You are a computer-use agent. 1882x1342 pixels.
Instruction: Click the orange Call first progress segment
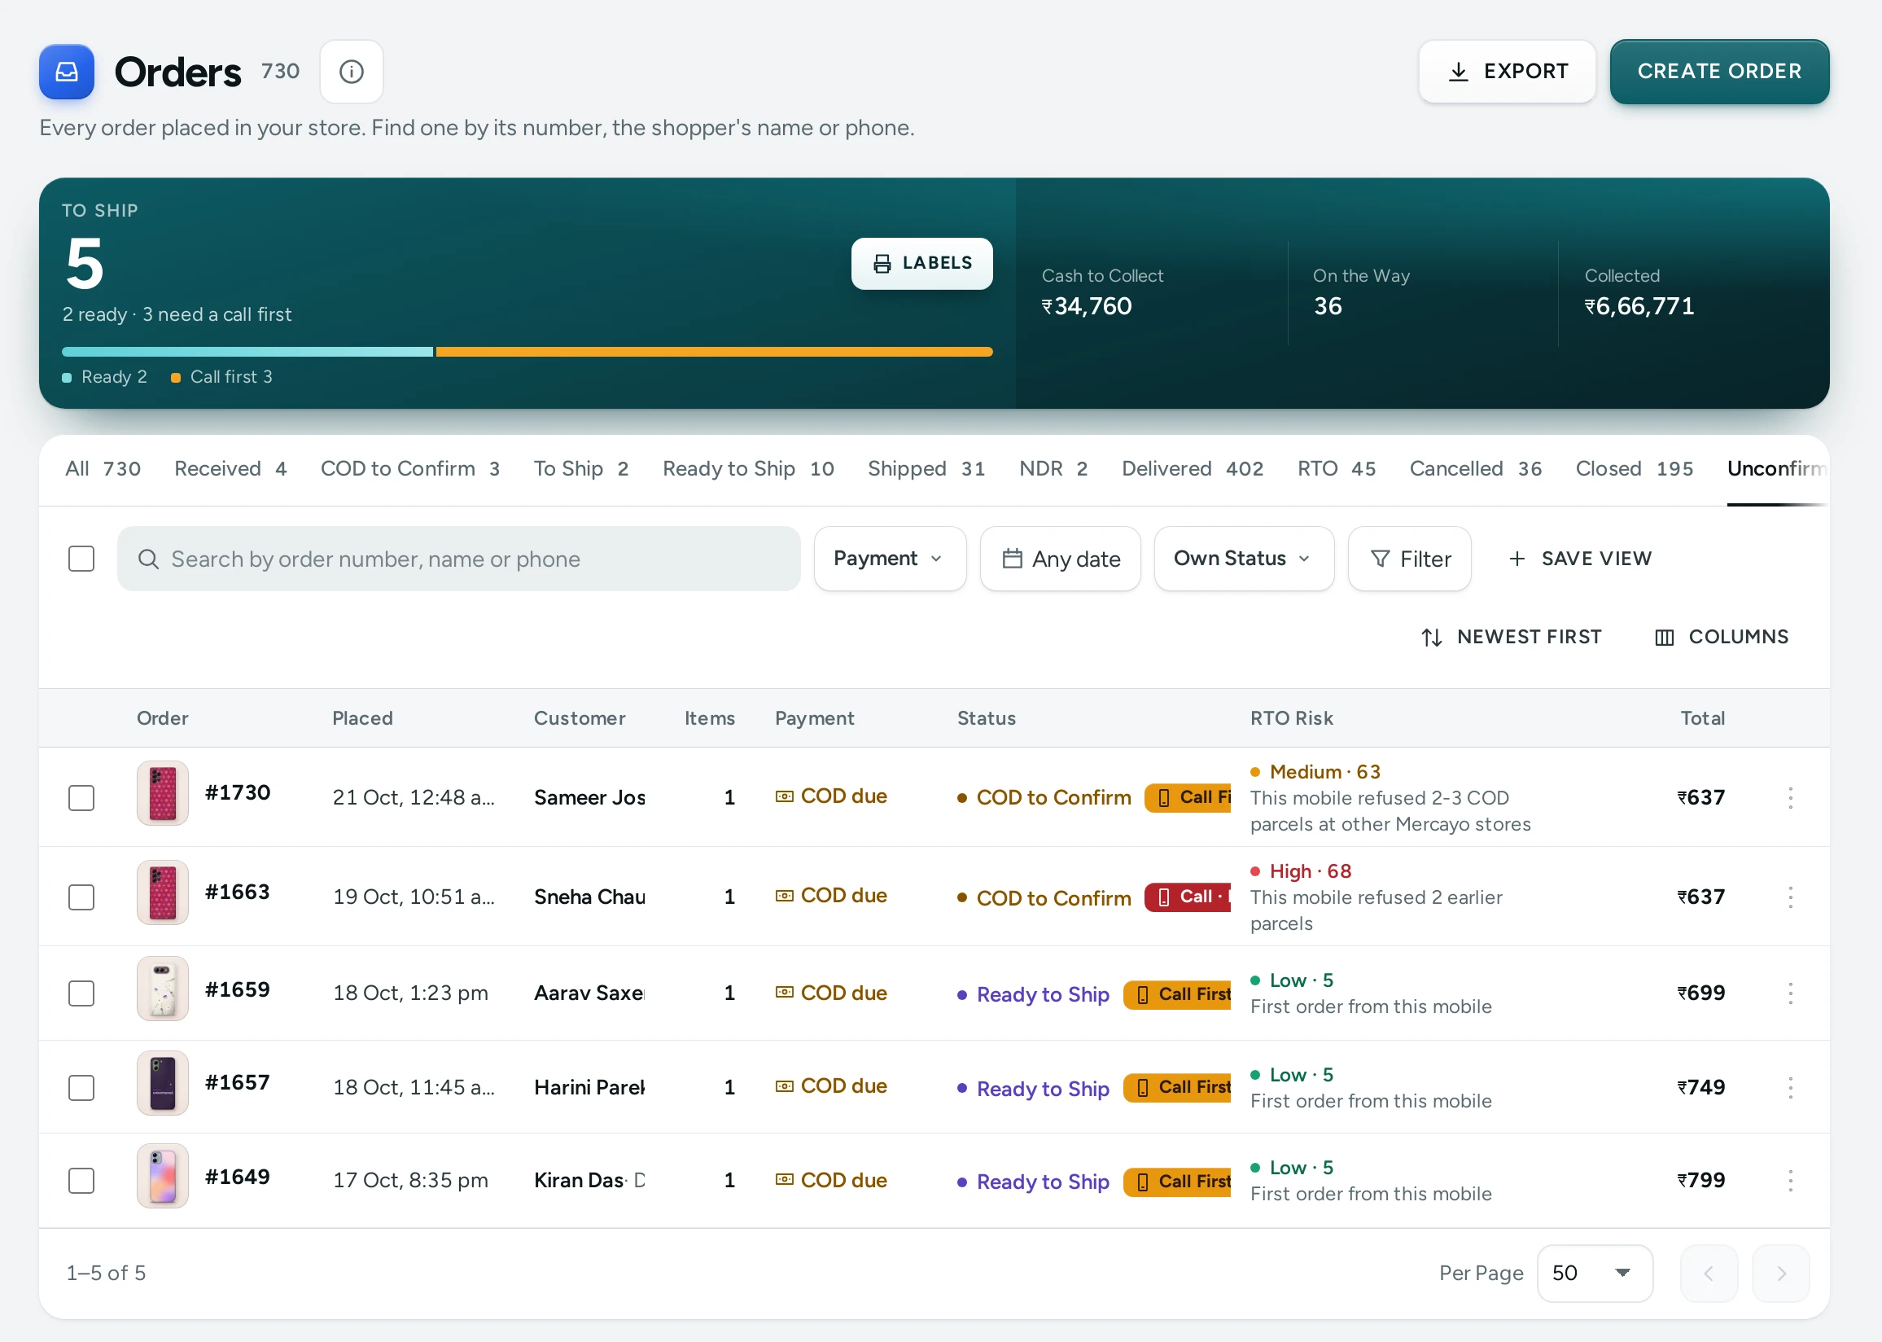click(714, 352)
